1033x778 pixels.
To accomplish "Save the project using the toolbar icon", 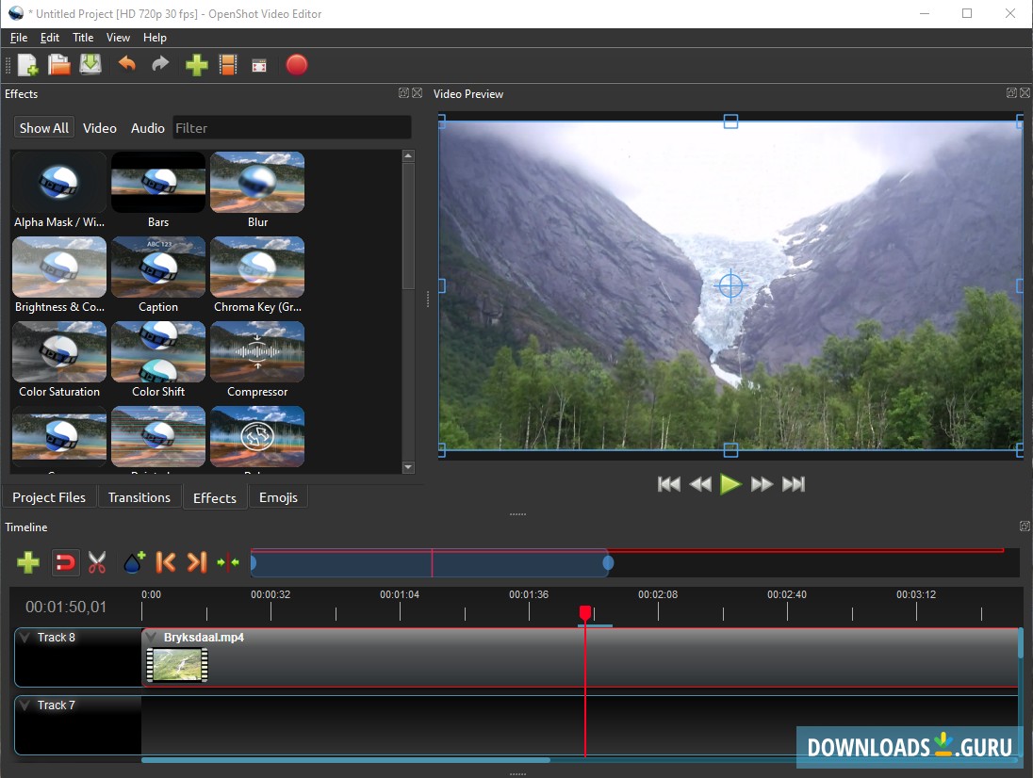I will (x=90, y=65).
